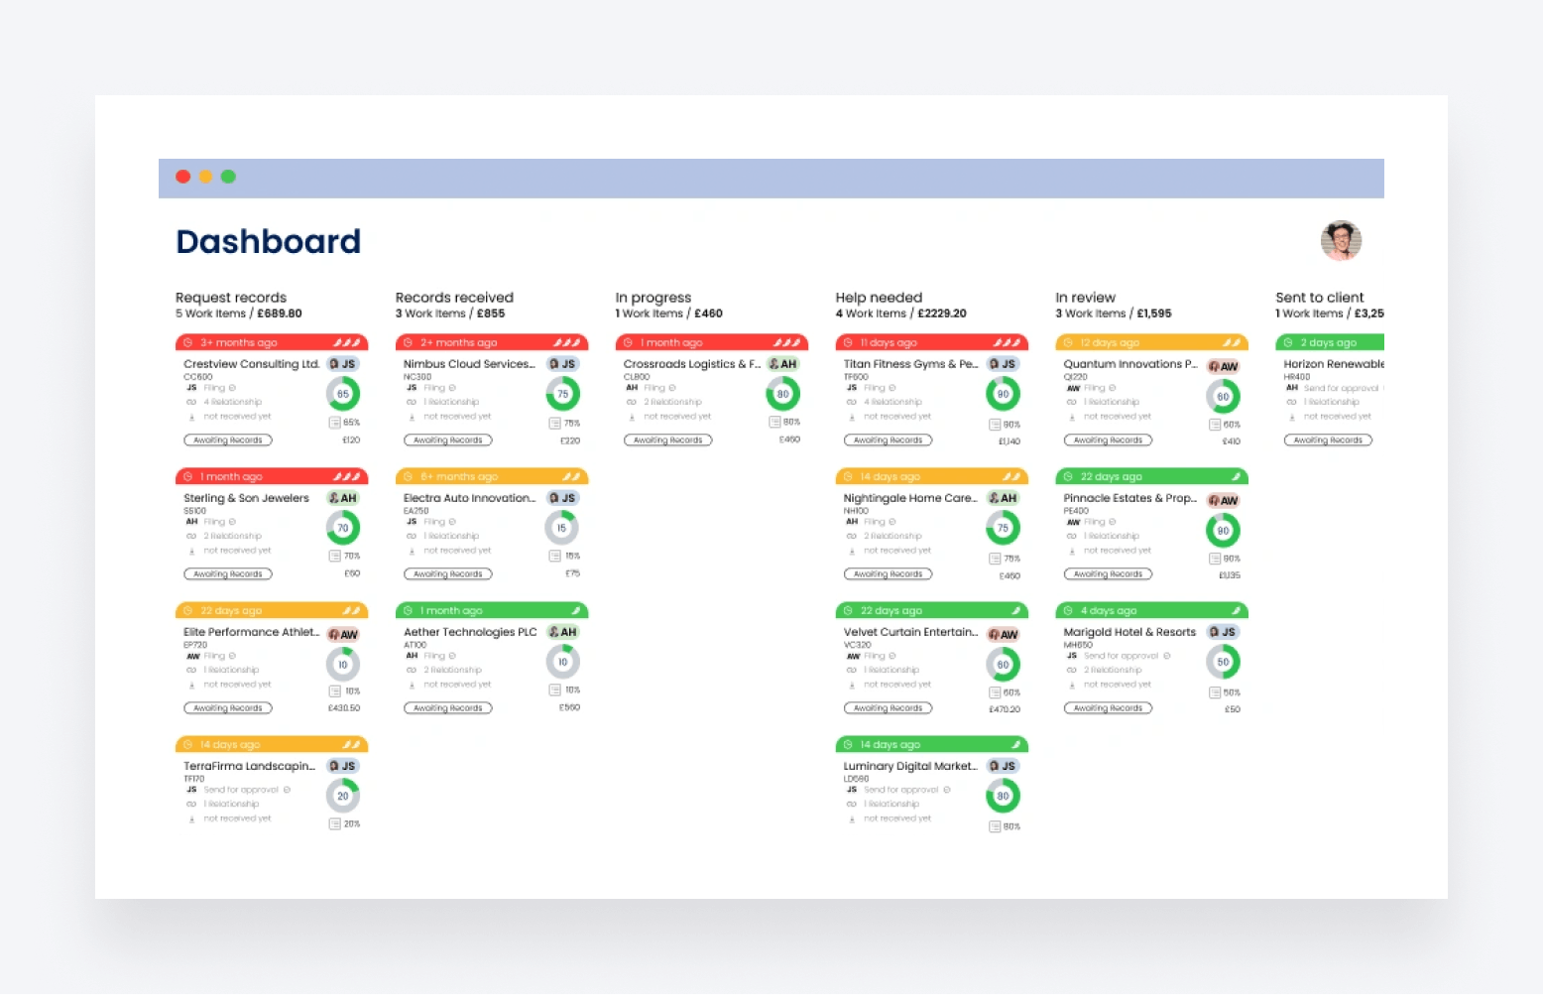
Task: Open Sterling & Son Jewelers card title
Action: (246, 498)
